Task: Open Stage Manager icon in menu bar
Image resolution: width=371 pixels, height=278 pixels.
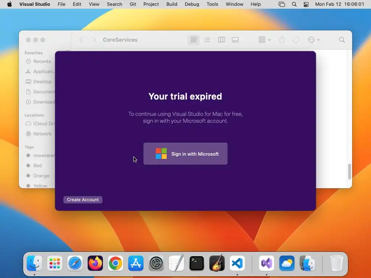Action: 282,4
